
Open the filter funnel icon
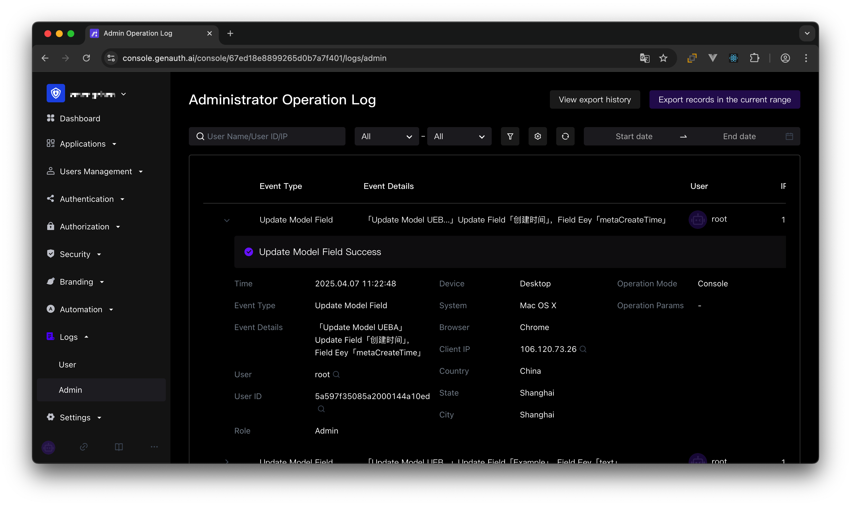510,136
